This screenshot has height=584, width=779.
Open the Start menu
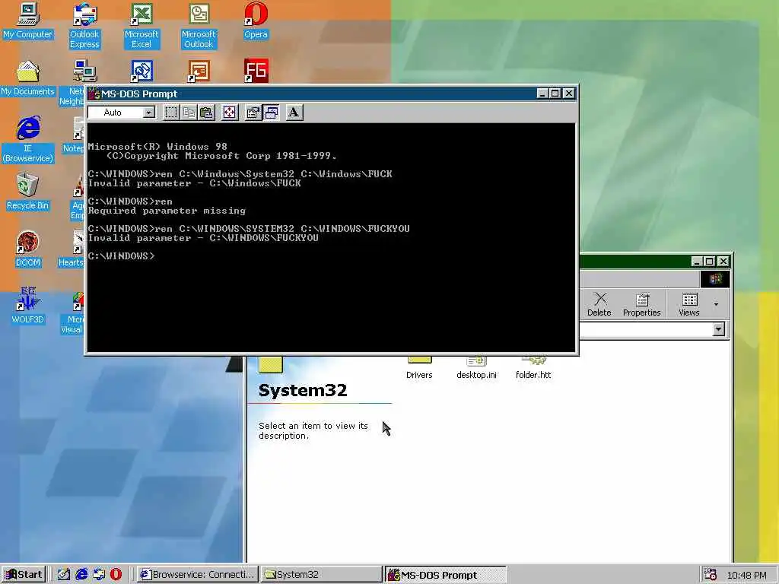(23, 575)
